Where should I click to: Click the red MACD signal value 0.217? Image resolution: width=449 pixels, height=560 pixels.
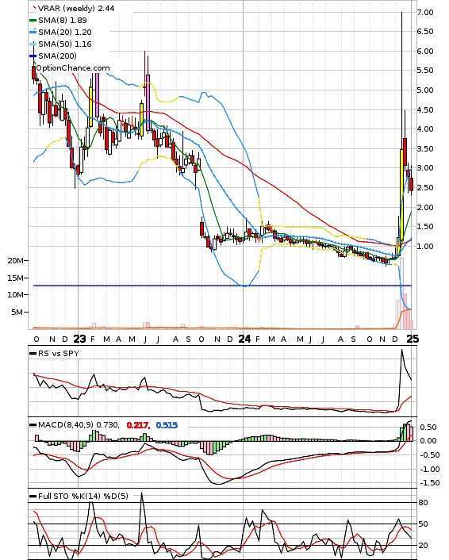(137, 425)
